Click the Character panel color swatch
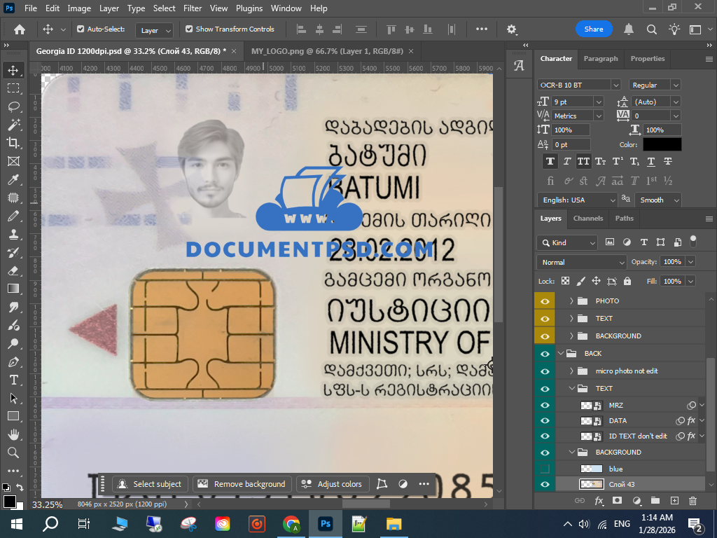 pos(662,144)
